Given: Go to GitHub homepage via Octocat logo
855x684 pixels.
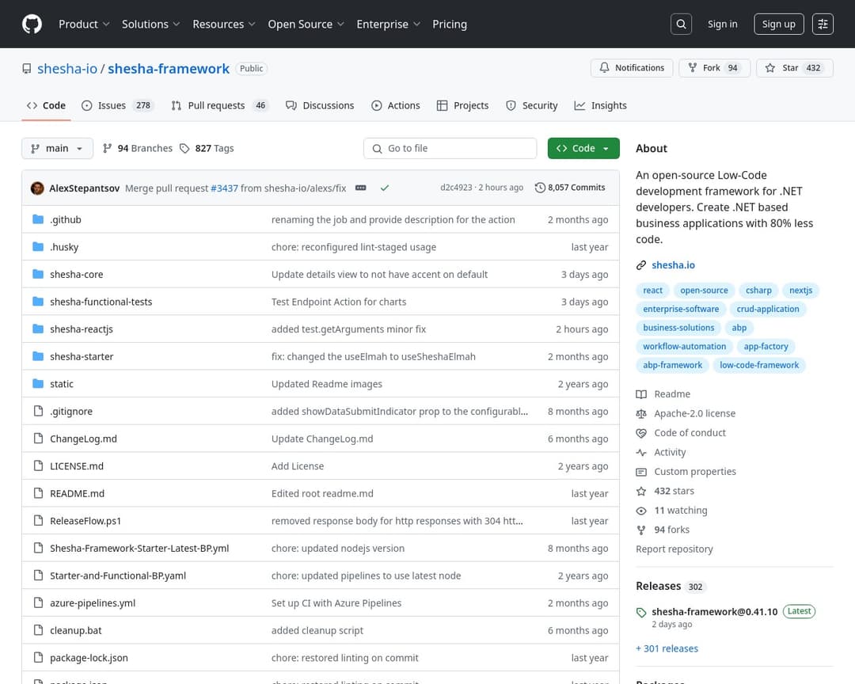Looking at the screenshot, I should point(32,24).
